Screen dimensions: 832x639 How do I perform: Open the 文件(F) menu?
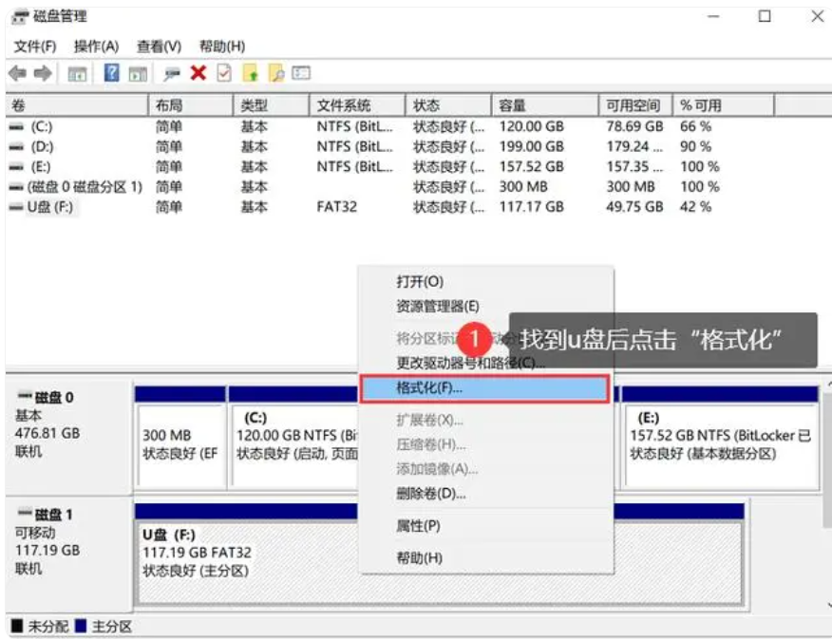point(35,47)
